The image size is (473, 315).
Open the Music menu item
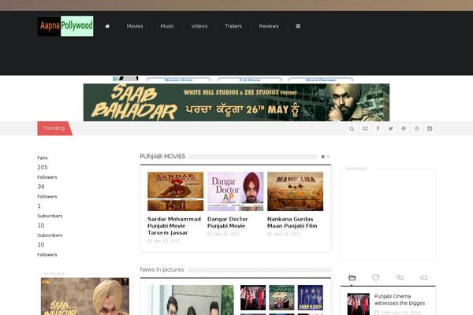coord(167,26)
